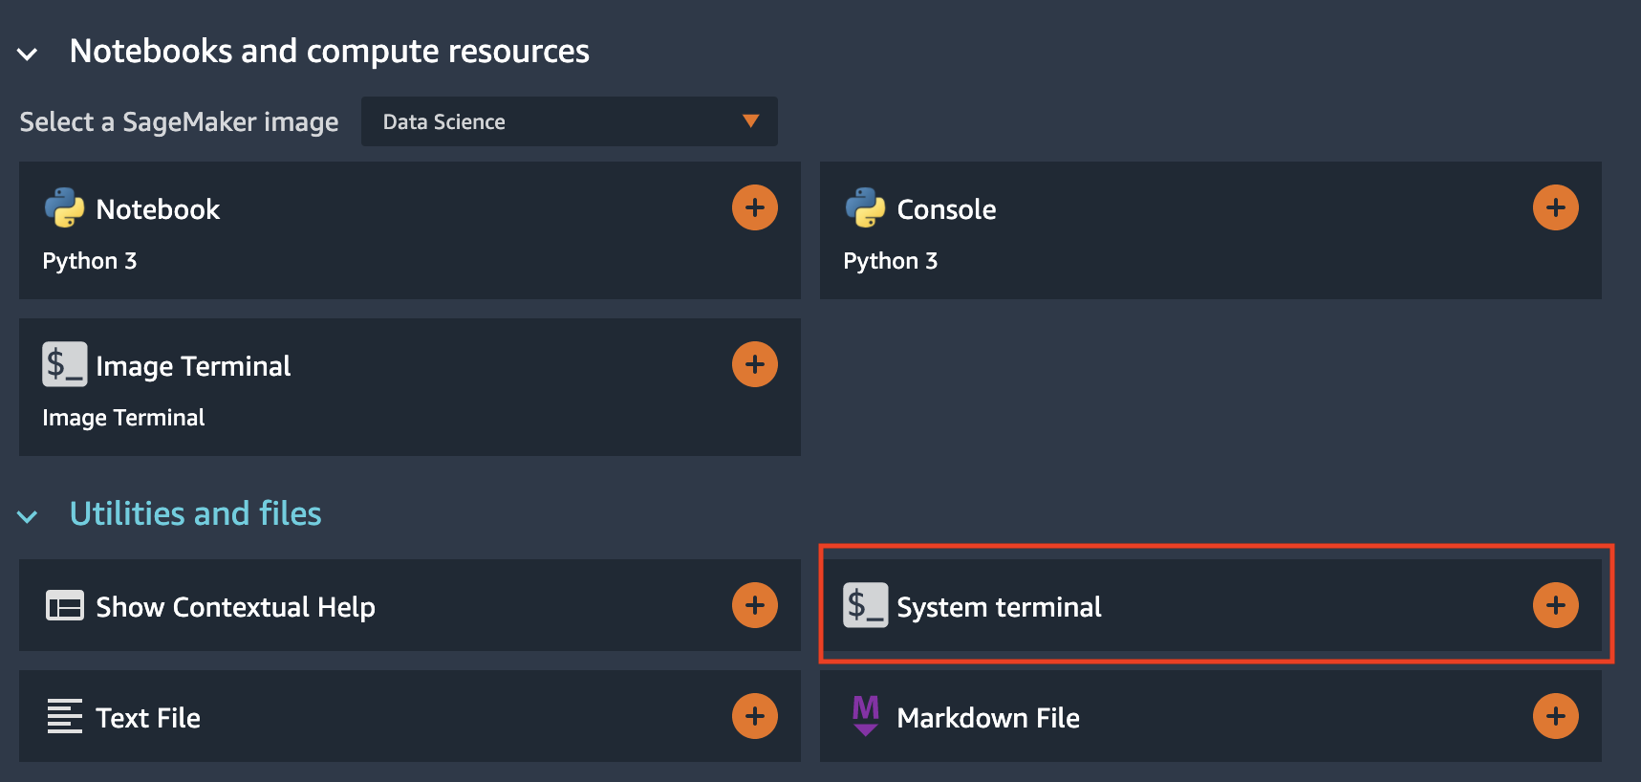Open the Show Contextual Help launcher
This screenshot has height=782, width=1641.
(410, 605)
